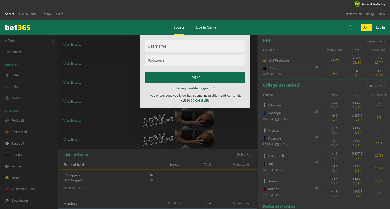Select Live In Game in green header
This screenshot has width=390, height=209.
click(x=206, y=27)
